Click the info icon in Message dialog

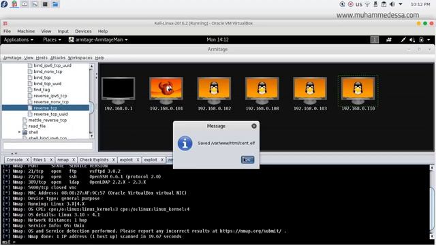point(185,144)
